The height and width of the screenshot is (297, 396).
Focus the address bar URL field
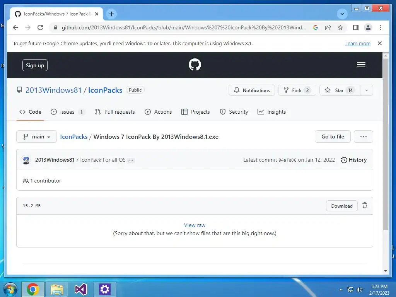184,27
